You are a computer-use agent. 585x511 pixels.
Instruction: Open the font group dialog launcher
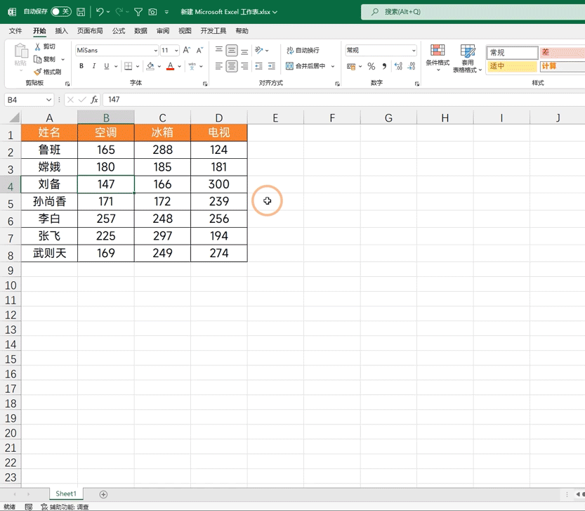tap(205, 84)
